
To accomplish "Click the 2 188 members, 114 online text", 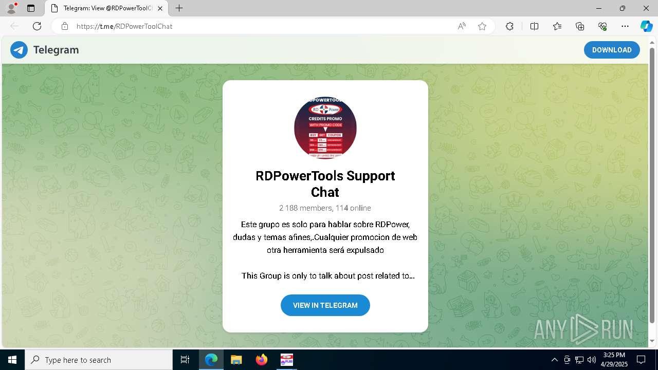I will tap(325, 208).
